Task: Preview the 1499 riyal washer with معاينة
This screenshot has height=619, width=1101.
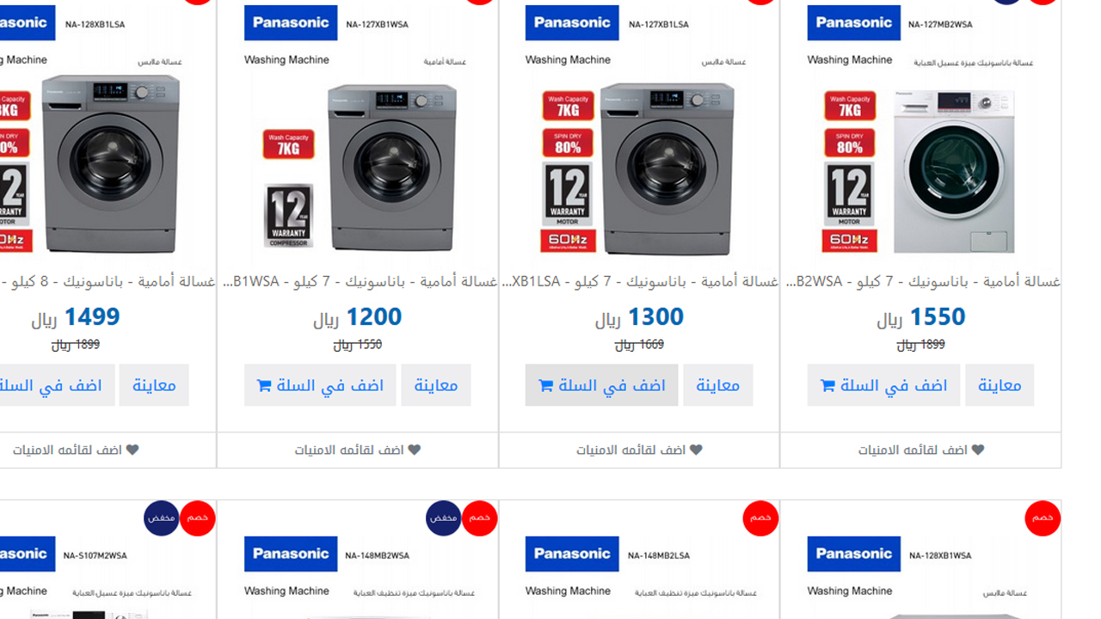Action: point(154,385)
